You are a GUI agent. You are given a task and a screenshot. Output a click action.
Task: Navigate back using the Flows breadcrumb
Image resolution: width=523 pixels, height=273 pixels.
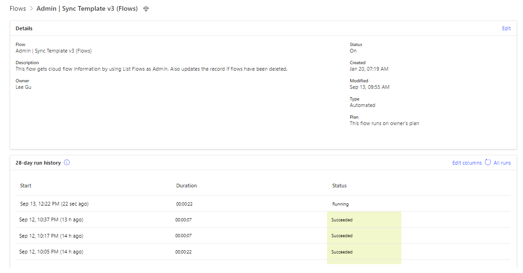point(18,8)
